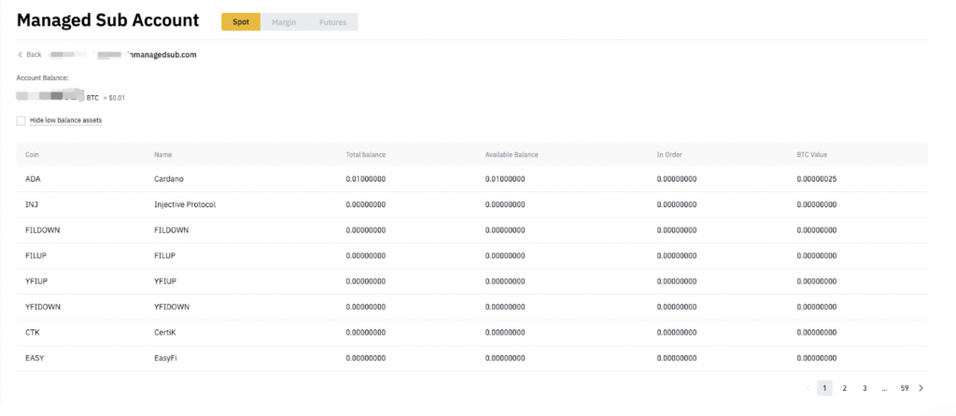The height and width of the screenshot is (416, 956).
Task: Select the YFIUP coin cell
Action: (x=36, y=282)
